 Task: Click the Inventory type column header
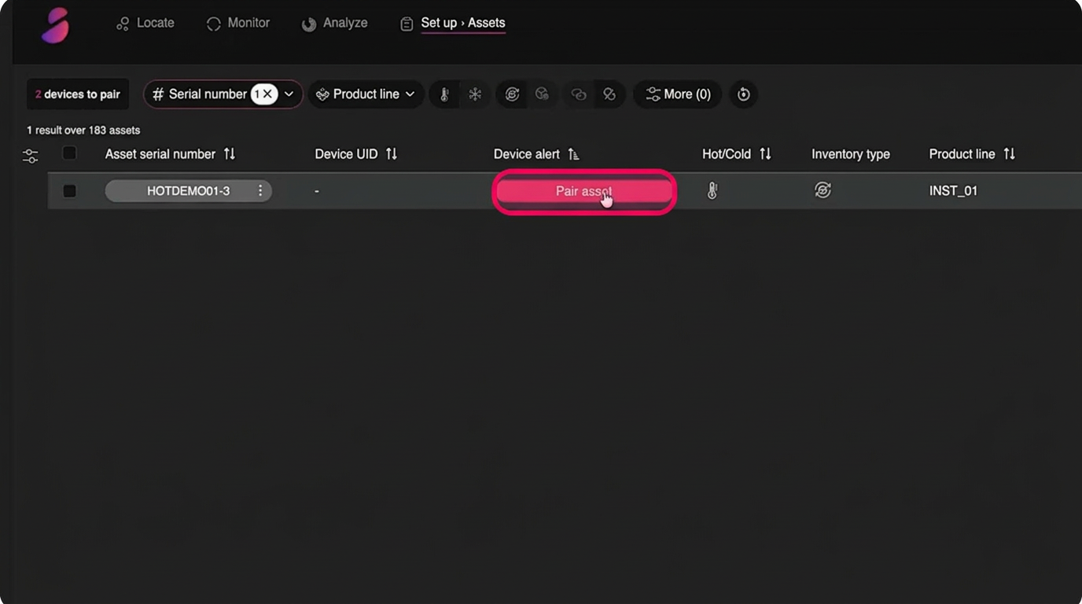coord(851,154)
